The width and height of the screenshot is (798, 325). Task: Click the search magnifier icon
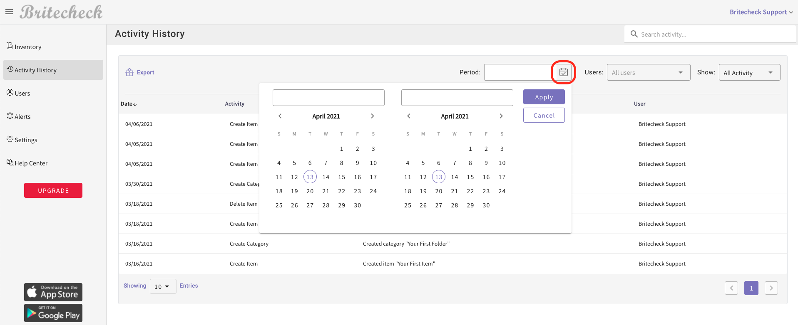(x=634, y=34)
